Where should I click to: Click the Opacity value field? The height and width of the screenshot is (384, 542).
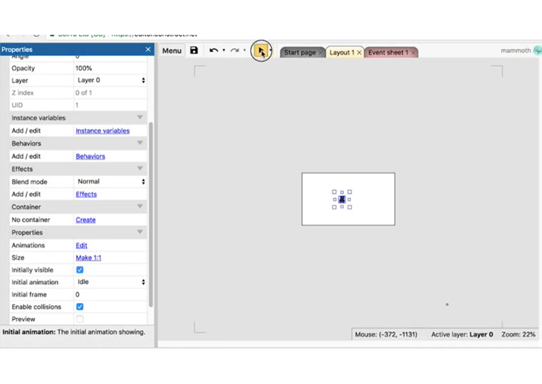110,68
